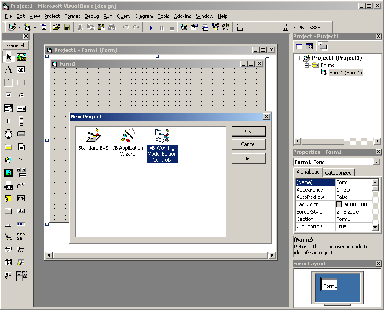
Task: Select the Label control tool
Action: coord(9,69)
